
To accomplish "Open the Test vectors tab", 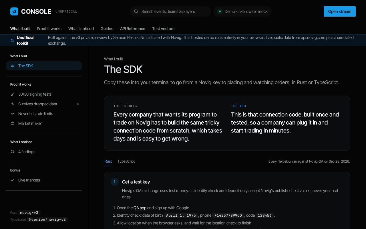I will point(163,29).
